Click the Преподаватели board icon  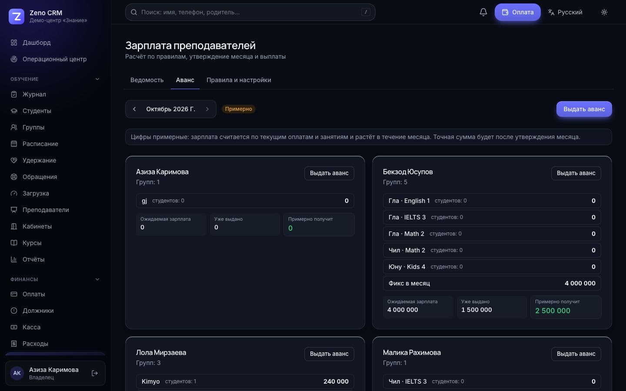click(14, 210)
